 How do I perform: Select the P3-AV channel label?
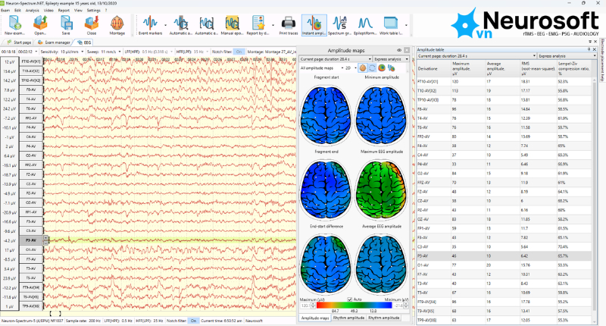(x=31, y=240)
